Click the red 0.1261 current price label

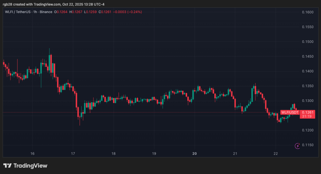(x=308, y=112)
